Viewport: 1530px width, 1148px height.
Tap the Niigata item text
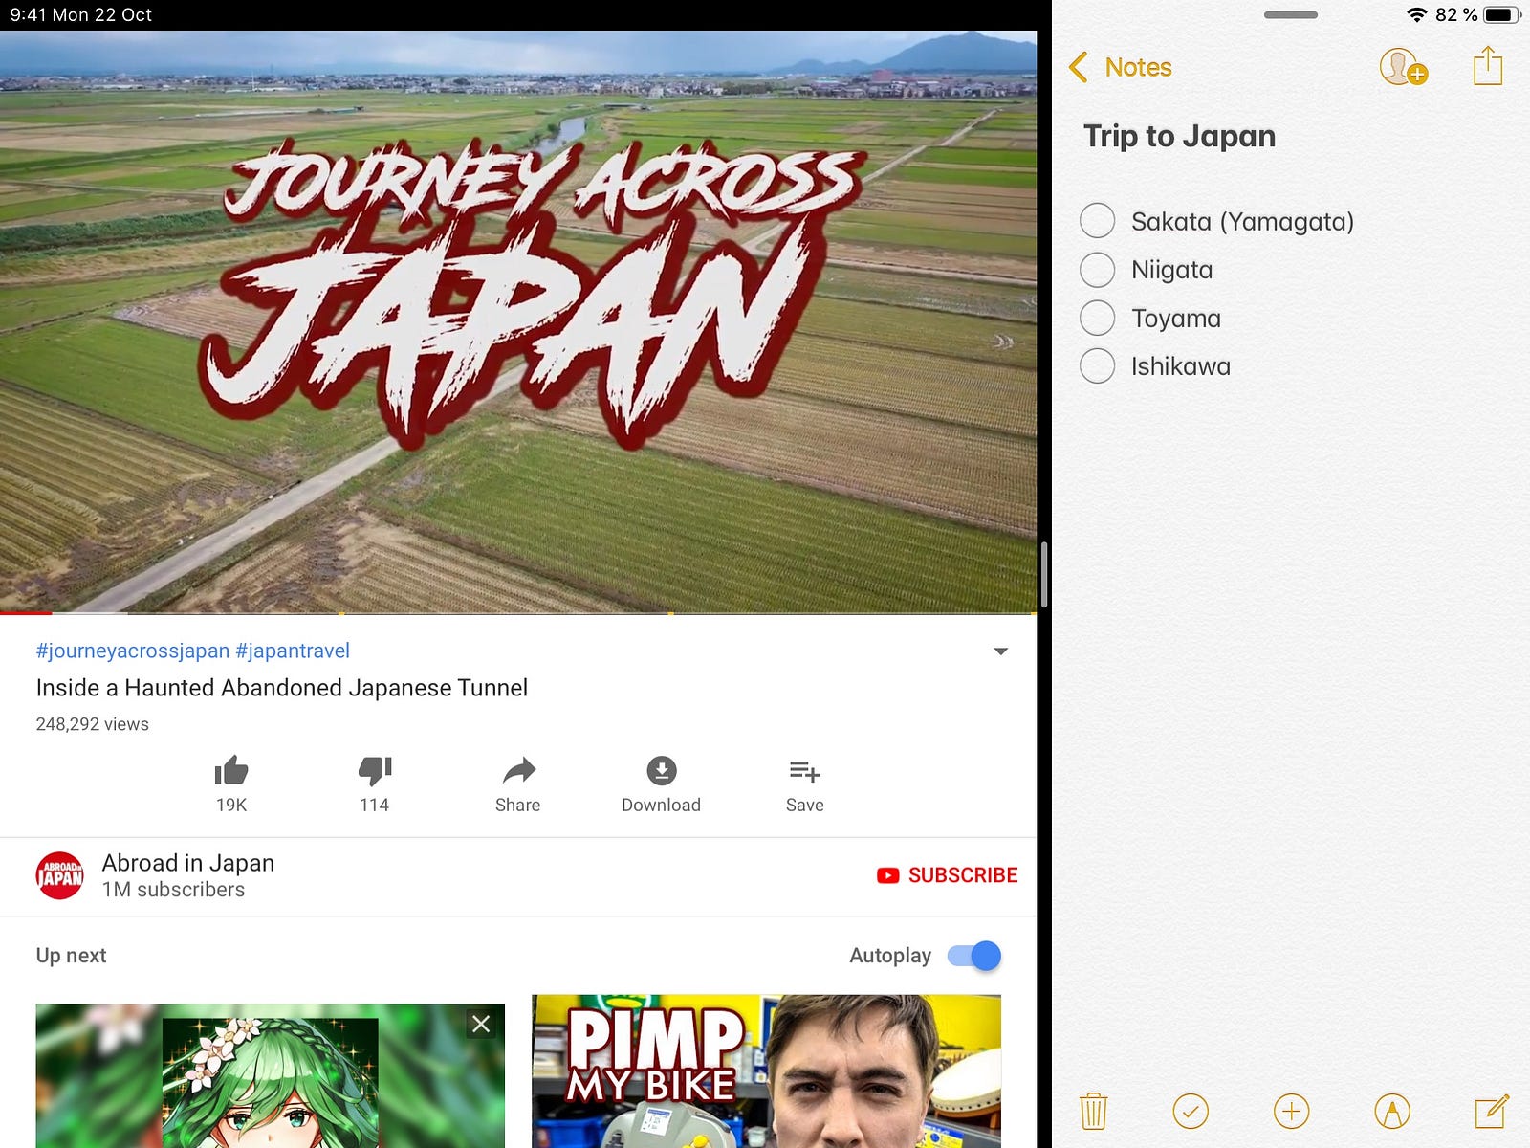pyautogui.click(x=1172, y=271)
